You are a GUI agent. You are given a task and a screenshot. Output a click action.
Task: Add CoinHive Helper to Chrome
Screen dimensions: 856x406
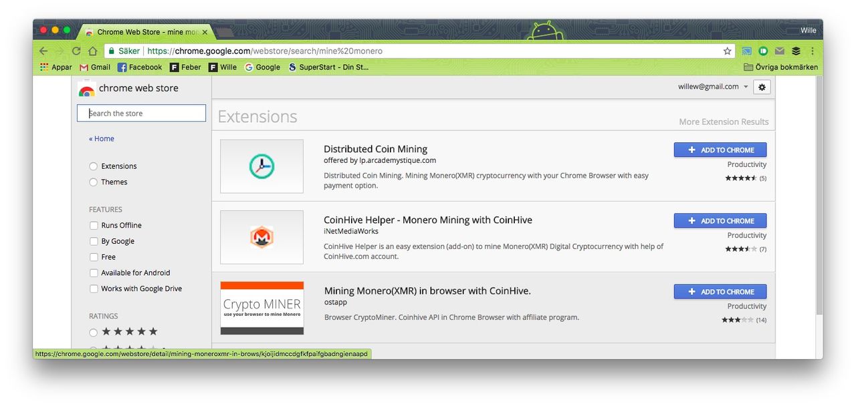point(720,221)
